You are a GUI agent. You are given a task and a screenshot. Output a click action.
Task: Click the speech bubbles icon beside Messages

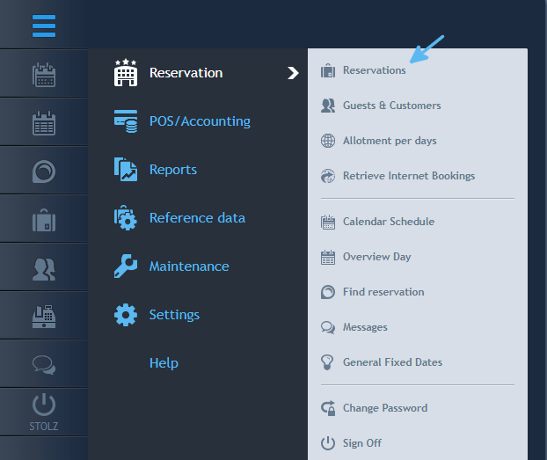click(328, 327)
